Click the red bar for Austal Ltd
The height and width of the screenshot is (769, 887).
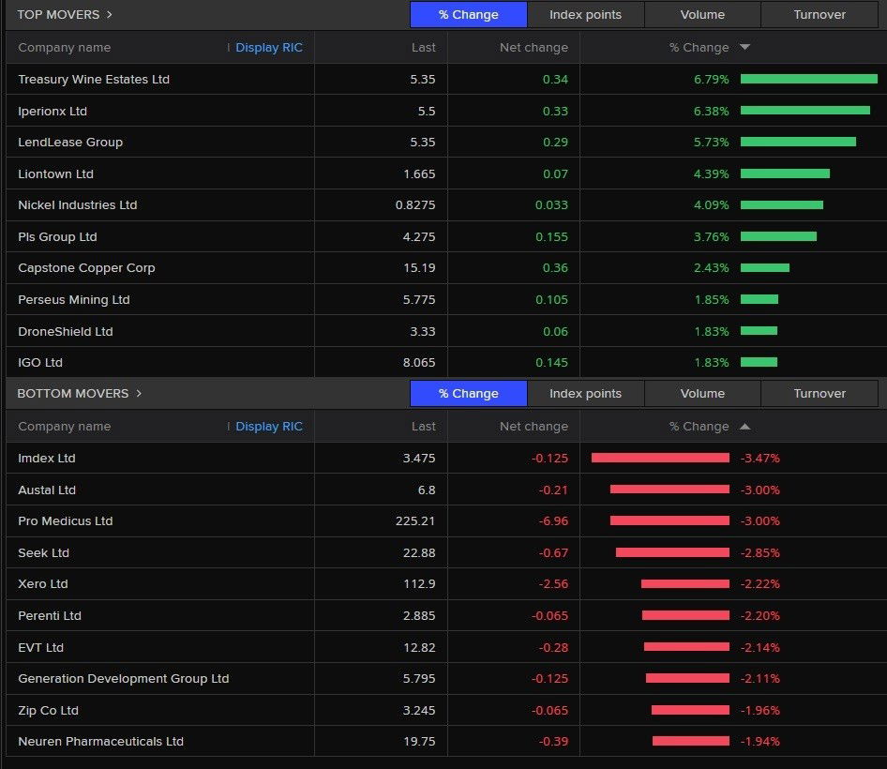[670, 490]
